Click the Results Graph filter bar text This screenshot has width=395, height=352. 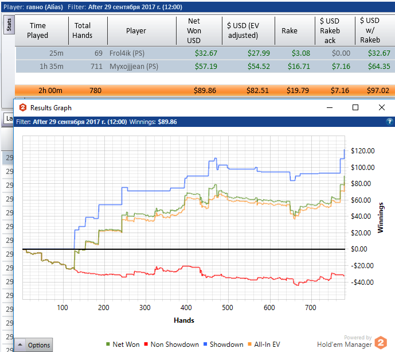point(96,122)
